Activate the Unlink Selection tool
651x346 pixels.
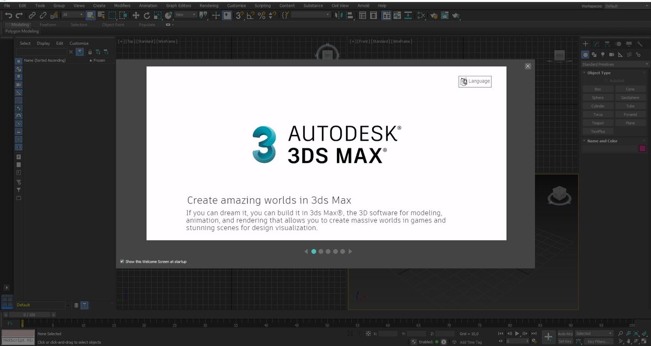click(43, 16)
